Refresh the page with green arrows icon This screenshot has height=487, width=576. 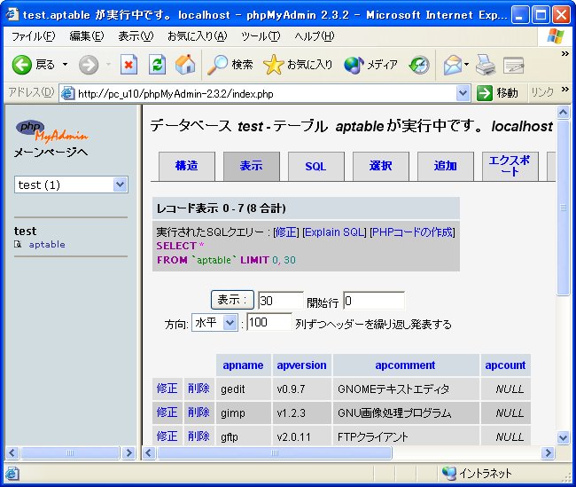157,65
